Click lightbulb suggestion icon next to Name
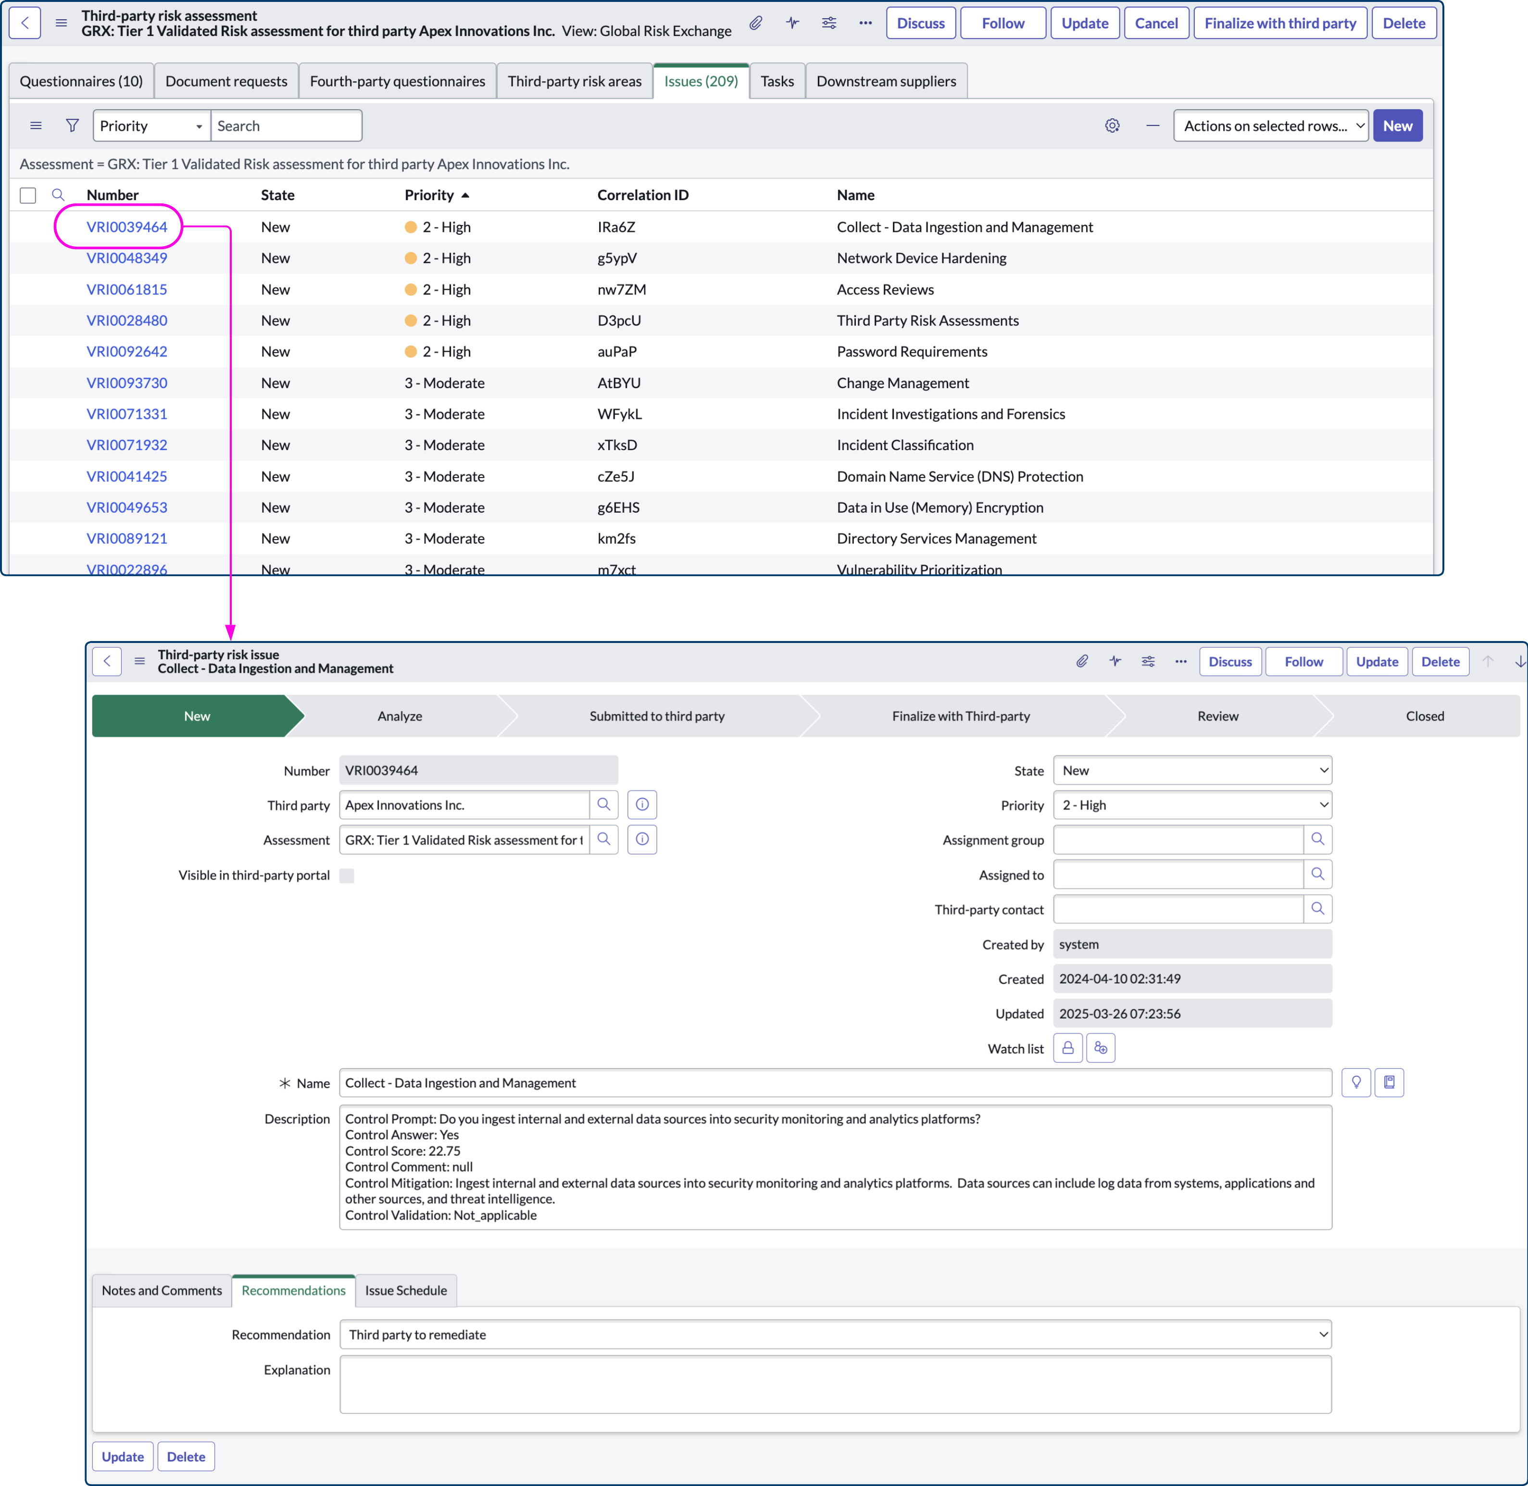Image resolution: width=1528 pixels, height=1486 pixels. (x=1356, y=1083)
